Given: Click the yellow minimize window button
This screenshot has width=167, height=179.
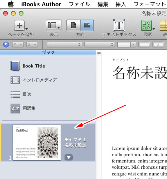Looking at the screenshot, I should 13,13.
